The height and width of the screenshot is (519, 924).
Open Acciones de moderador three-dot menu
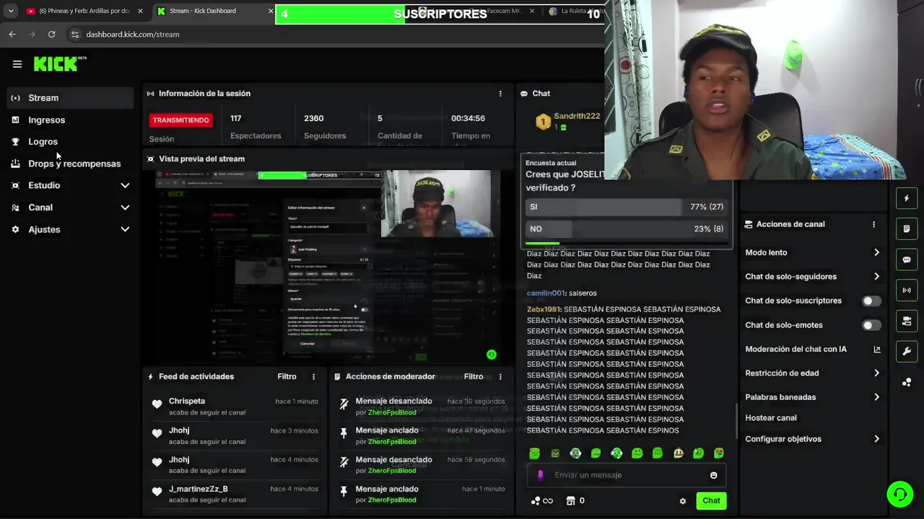point(500,377)
